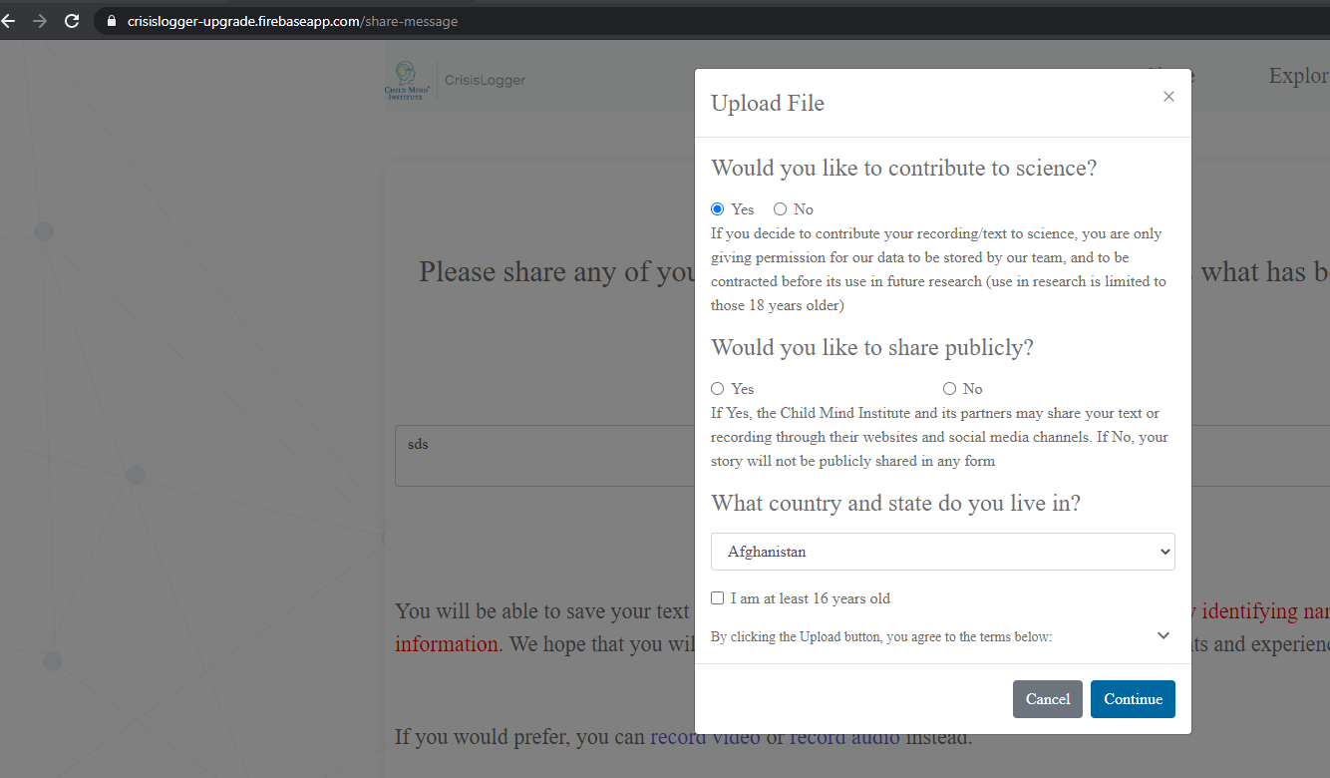Open the 'record audio' link

(840, 736)
